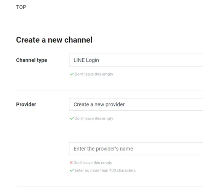Focus the Enter the provider's name field
203x194 pixels.
[x=136, y=149]
